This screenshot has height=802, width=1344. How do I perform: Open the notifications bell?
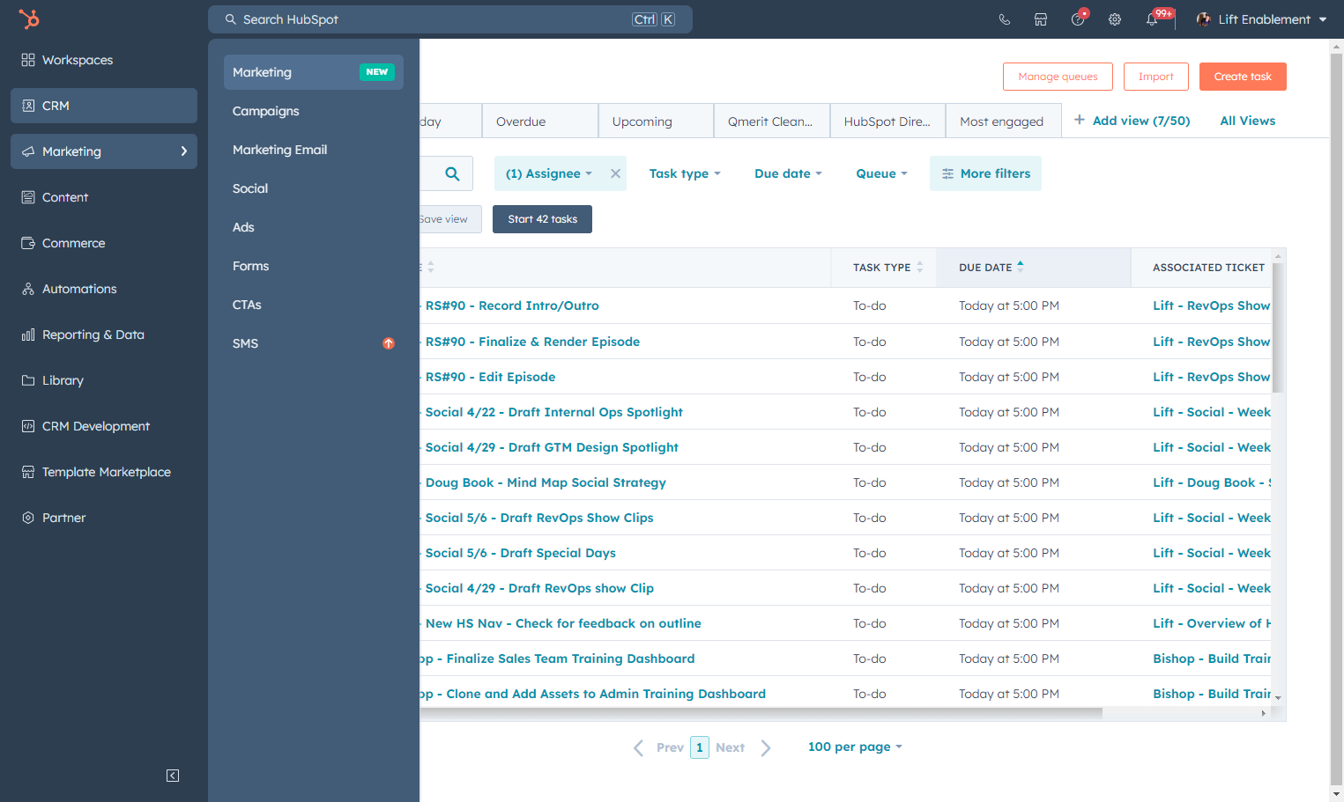pyautogui.click(x=1152, y=19)
